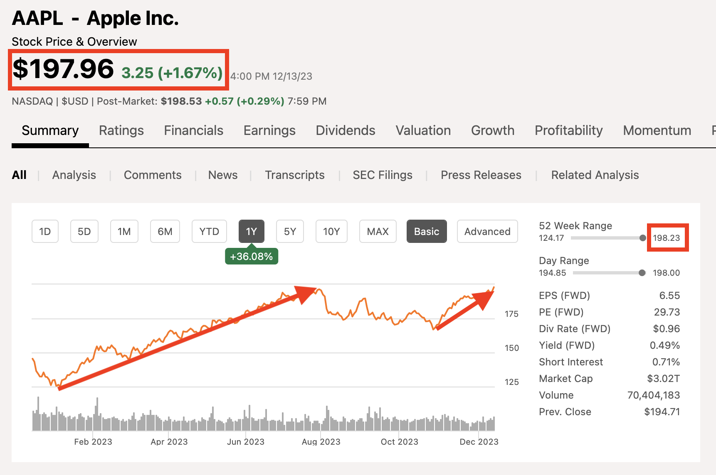Image resolution: width=716 pixels, height=475 pixels.
Task: Click the Volume value 70,404,183
Action: coord(654,395)
